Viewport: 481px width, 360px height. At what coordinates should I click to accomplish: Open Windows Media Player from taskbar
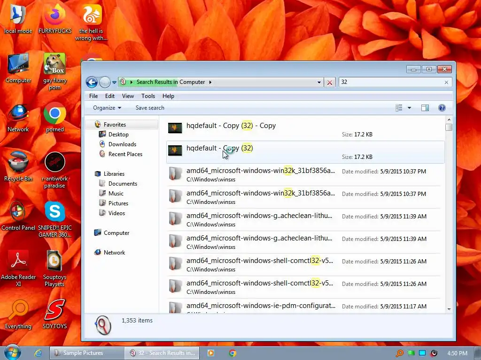click(x=211, y=353)
